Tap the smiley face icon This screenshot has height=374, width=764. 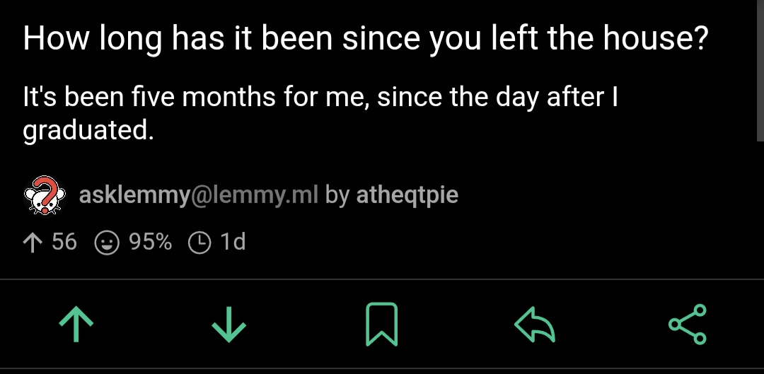pos(106,243)
